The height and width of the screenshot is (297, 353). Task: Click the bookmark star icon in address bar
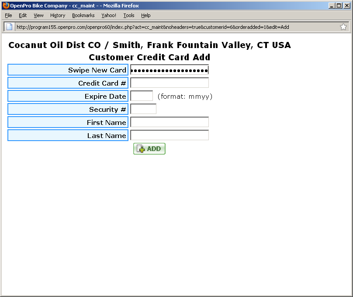pos(343,27)
